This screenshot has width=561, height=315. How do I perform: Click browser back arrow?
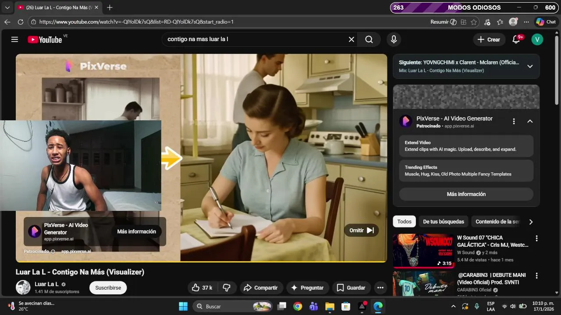pyautogui.click(x=7, y=22)
